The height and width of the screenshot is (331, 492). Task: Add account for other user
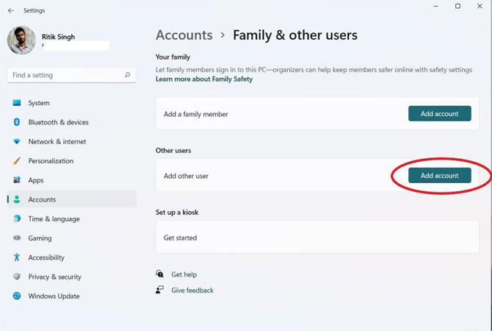tap(439, 176)
